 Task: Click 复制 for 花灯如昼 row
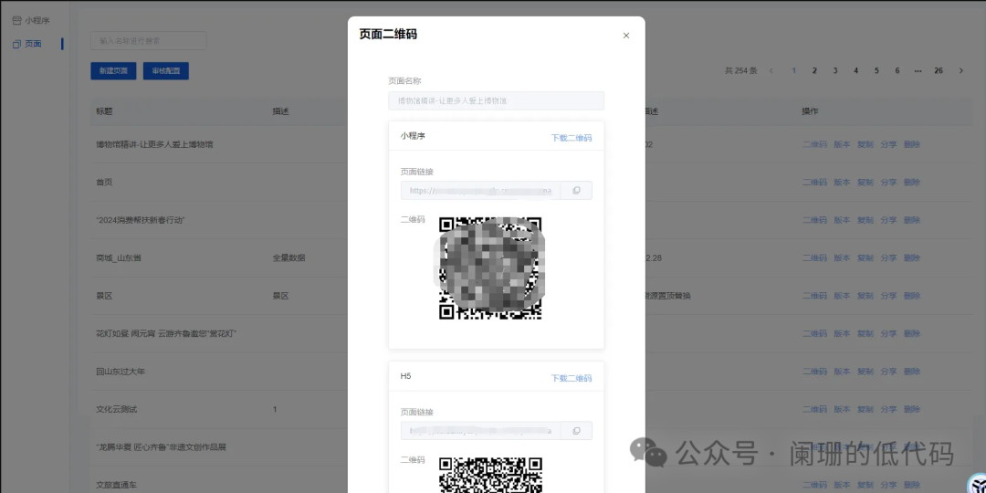(x=865, y=333)
